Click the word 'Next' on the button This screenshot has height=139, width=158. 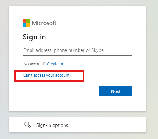(x=116, y=91)
